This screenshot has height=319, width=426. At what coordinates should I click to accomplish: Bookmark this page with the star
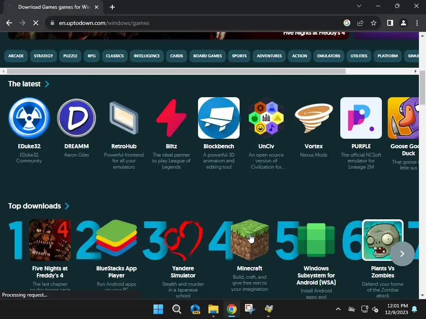coord(374,23)
